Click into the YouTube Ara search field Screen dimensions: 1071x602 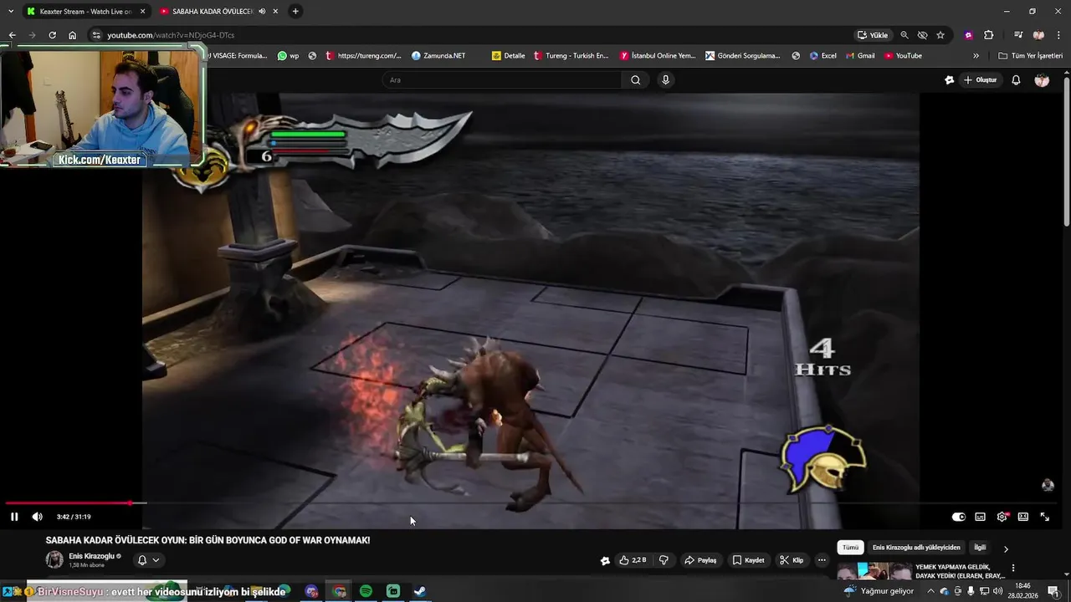point(502,80)
